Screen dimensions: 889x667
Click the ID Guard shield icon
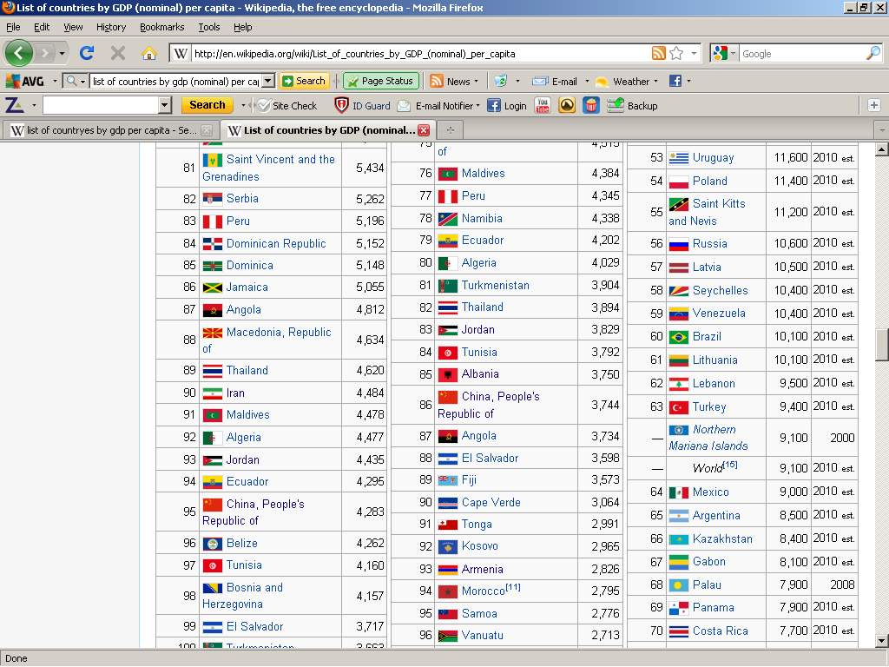pyautogui.click(x=342, y=105)
